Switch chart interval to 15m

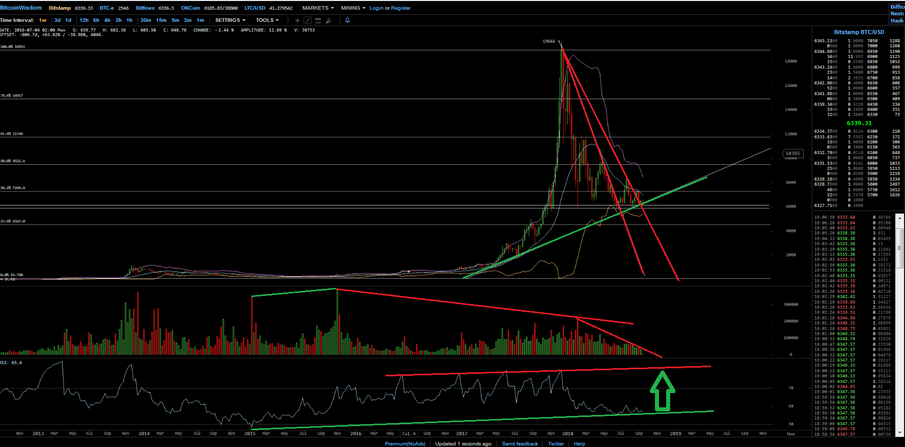(161, 20)
